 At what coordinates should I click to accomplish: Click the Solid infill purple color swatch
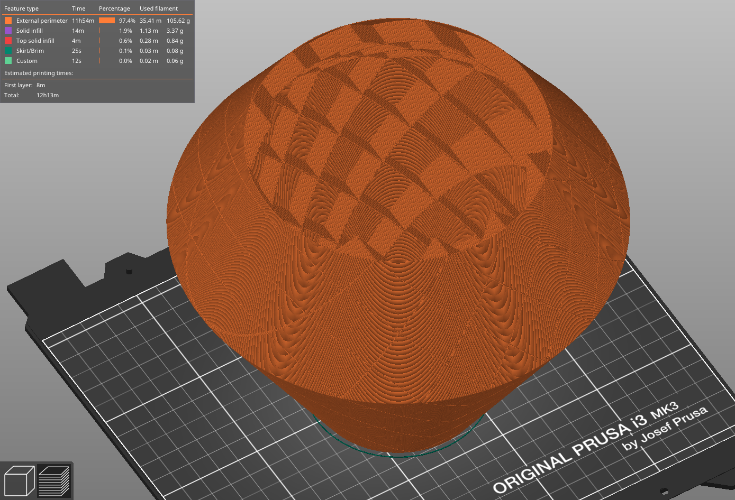(x=8, y=31)
